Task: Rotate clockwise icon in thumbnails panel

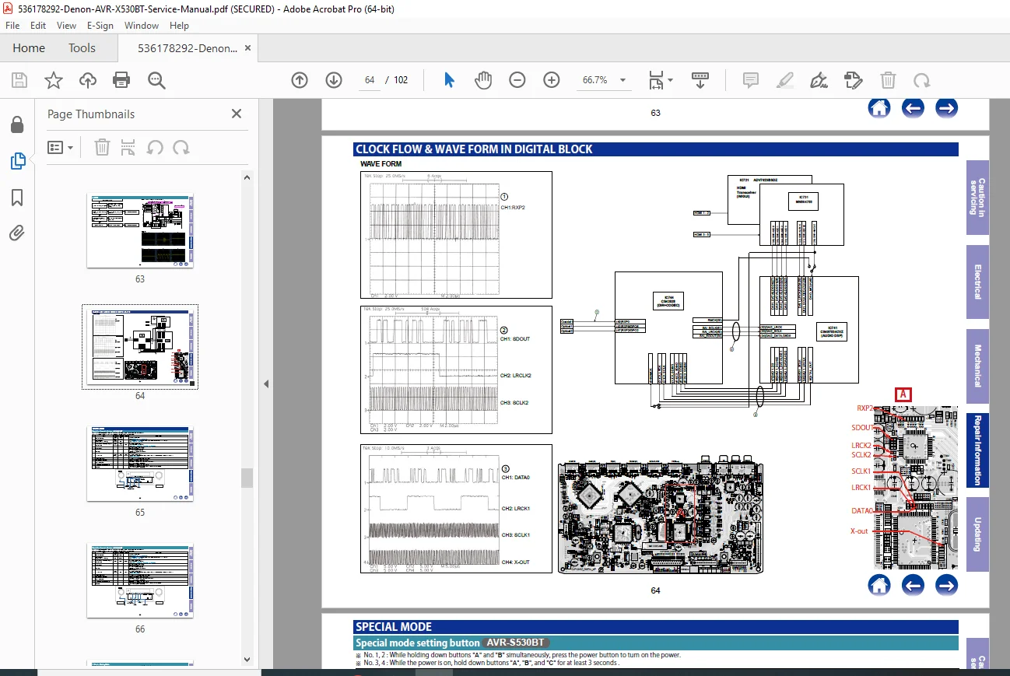Action: click(181, 147)
